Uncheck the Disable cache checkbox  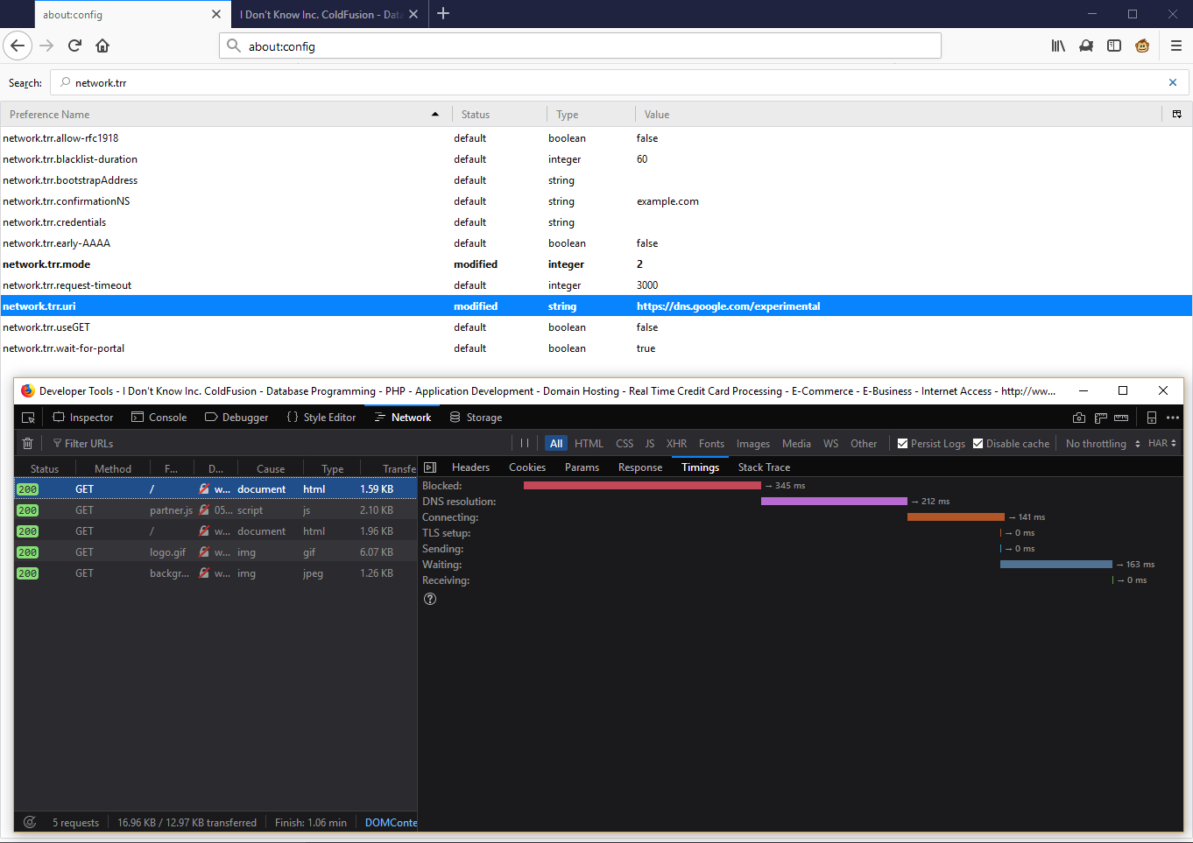click(x=978, y=444)
